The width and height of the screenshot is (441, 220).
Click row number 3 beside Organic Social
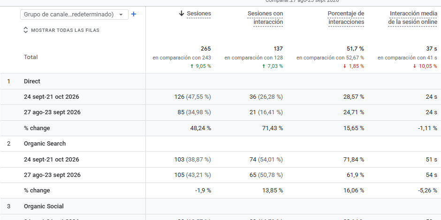coord(8,206)
